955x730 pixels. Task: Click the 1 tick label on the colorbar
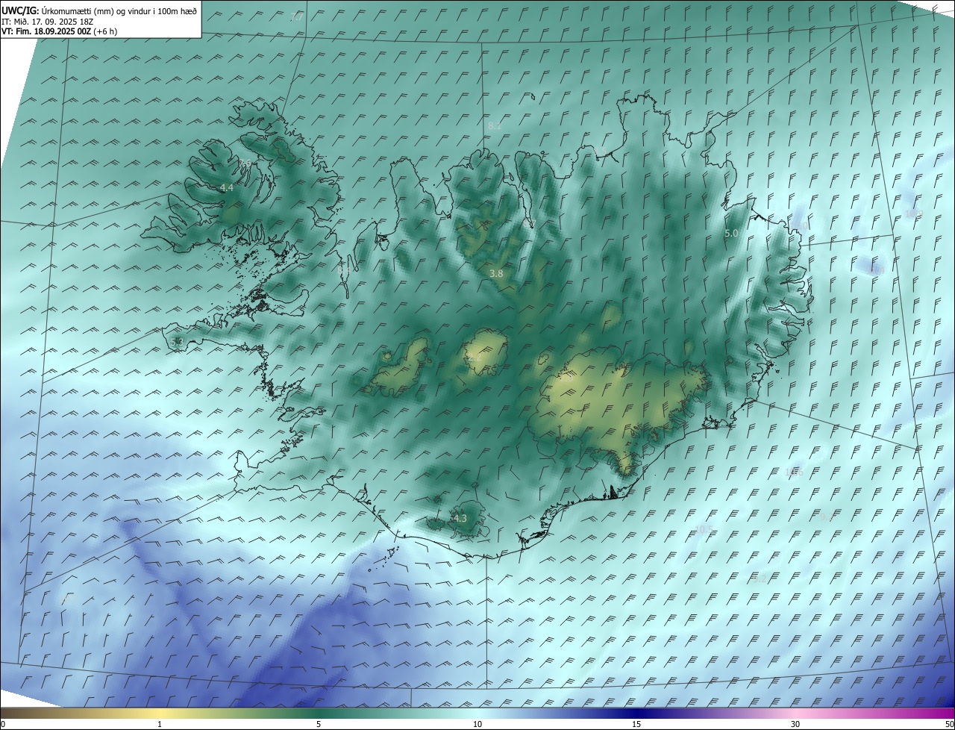click(x=160, y=724)
